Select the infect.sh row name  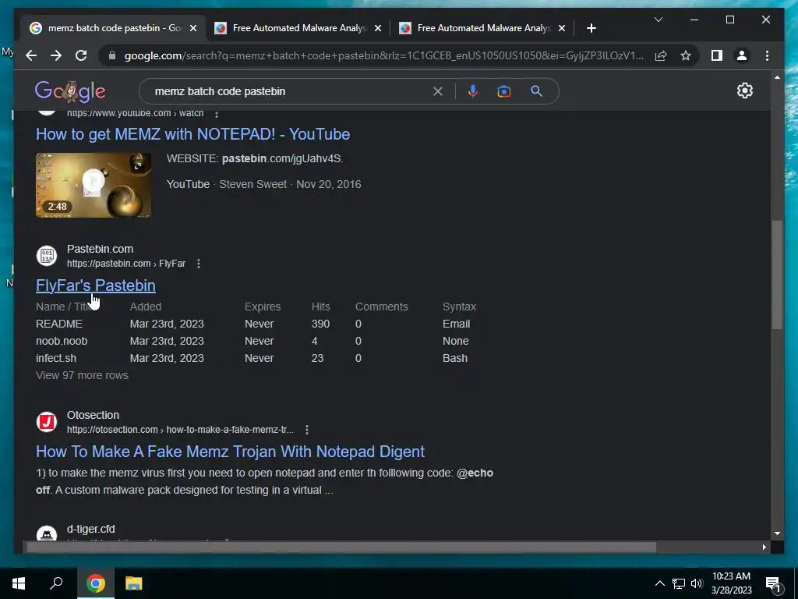56,358
